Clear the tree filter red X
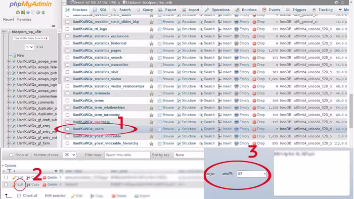This screenshot has width=354, height=199. click(47, 38)
